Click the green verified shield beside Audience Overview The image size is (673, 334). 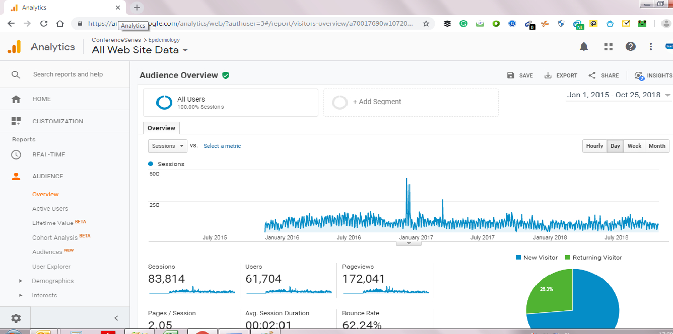coord(226,75)
